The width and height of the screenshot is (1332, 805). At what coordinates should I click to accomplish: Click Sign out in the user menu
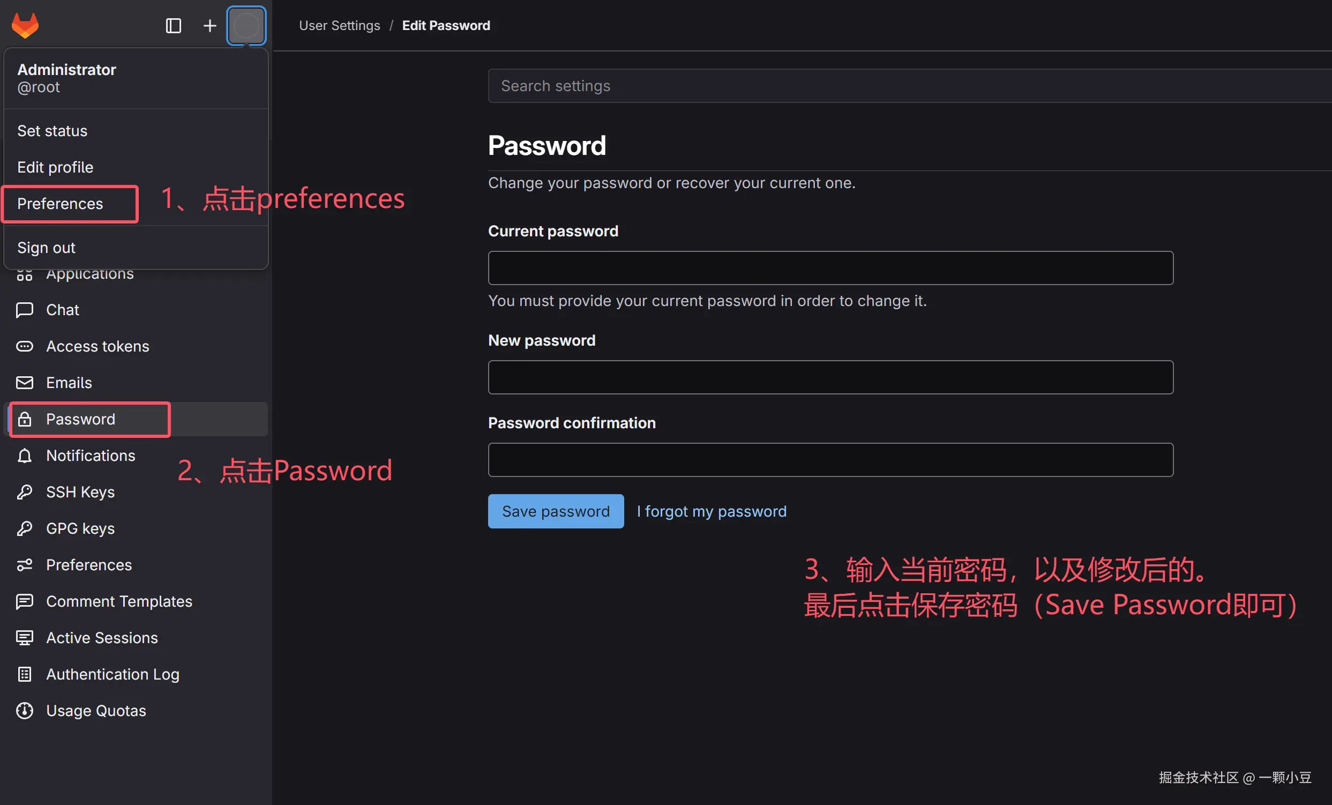(46, 248)
